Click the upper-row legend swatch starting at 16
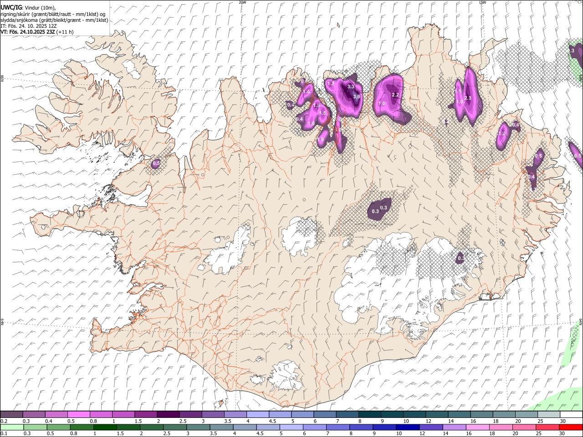Image resolution: width=583 pixels, height=437 pixels. [481, 415]
